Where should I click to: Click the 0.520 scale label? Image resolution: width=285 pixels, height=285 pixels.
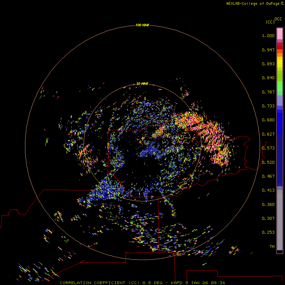[268, 162]
